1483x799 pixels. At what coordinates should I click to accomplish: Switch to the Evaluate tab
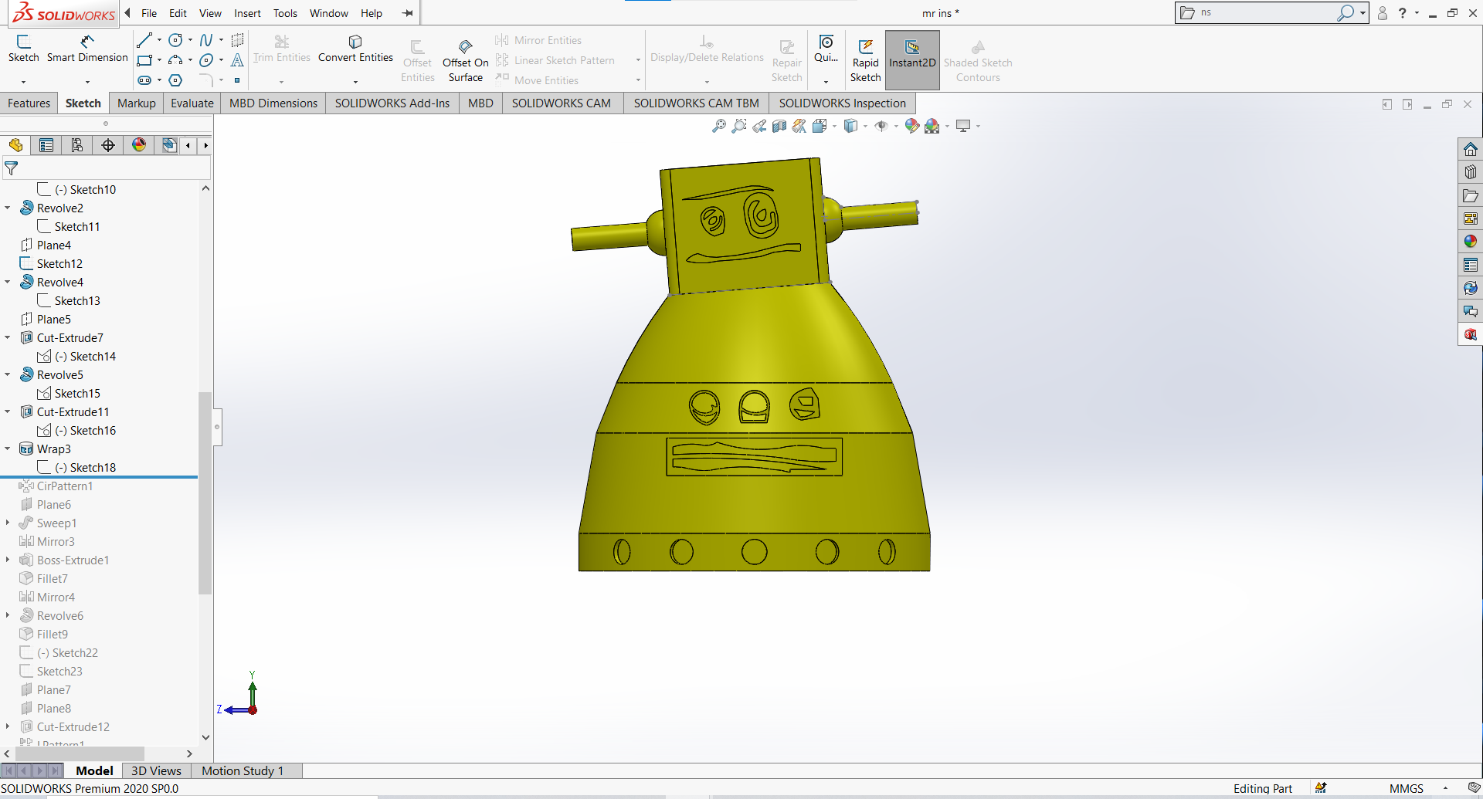(x=192, y=103)
